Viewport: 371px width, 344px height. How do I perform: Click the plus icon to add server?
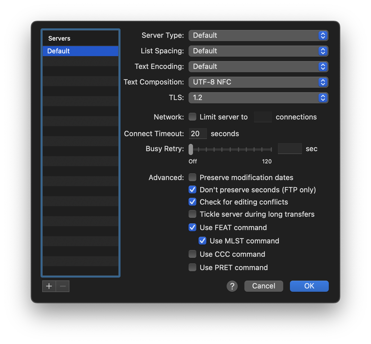[49, 286]
